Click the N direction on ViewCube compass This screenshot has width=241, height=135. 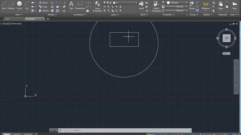click(x=227, y=29)
